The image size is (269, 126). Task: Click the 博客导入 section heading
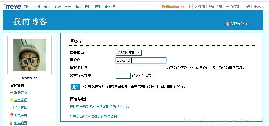point(78,41)
